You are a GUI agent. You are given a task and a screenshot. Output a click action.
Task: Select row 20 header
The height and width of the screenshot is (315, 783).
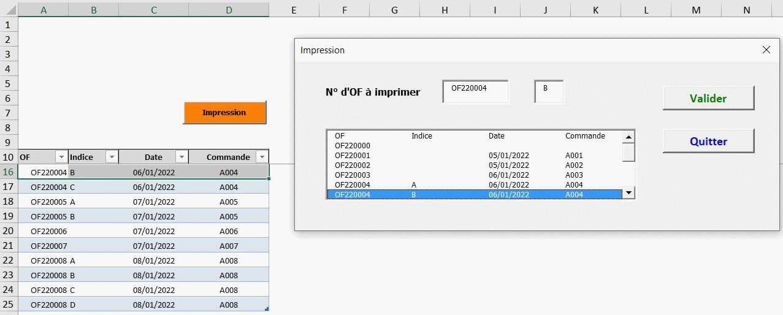(9, 231)
